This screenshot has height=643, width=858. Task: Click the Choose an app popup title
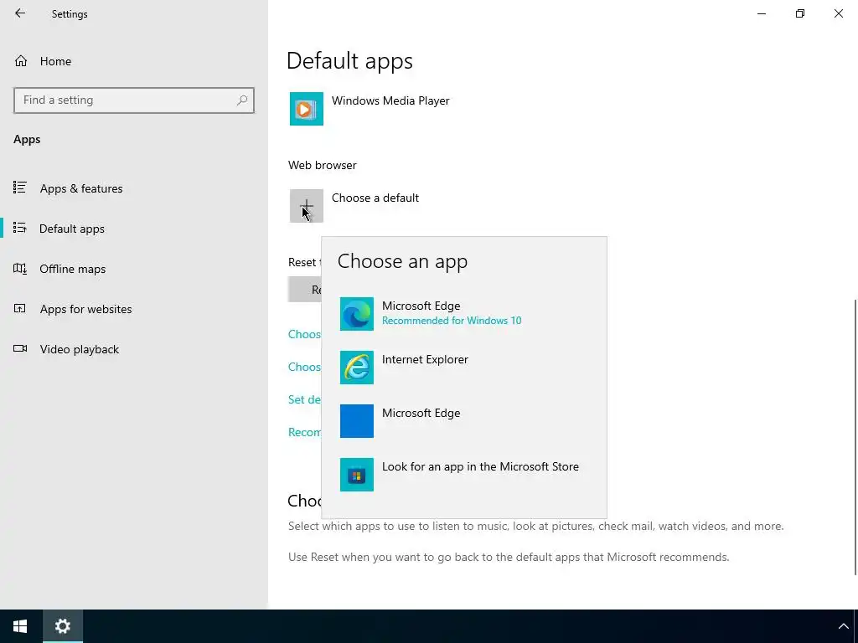[x=402, y=261]
